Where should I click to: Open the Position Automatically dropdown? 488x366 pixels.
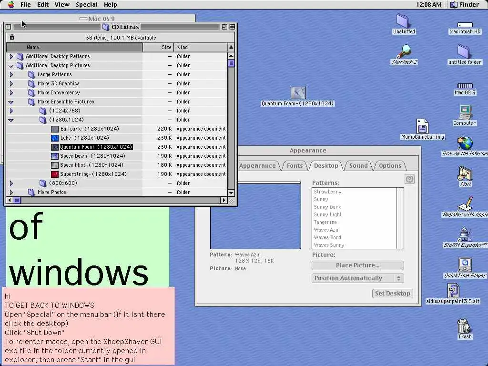357,278
